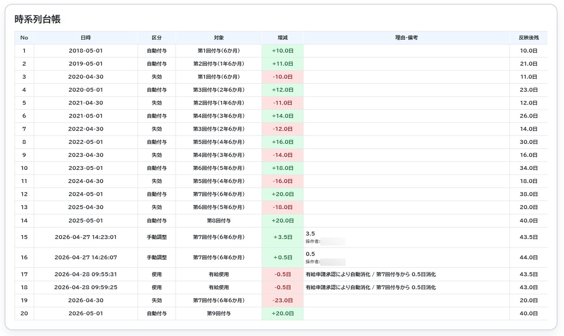Click 自動付与 in row No 4
The width and height of the screenshot is (564, 336).
[x=157, y=90]
